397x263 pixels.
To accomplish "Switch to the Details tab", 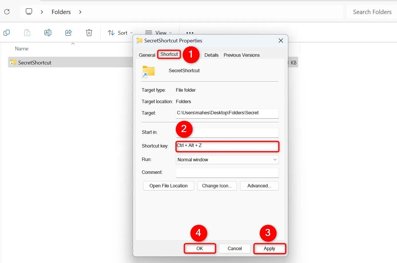I will click(x=211, y=55).
